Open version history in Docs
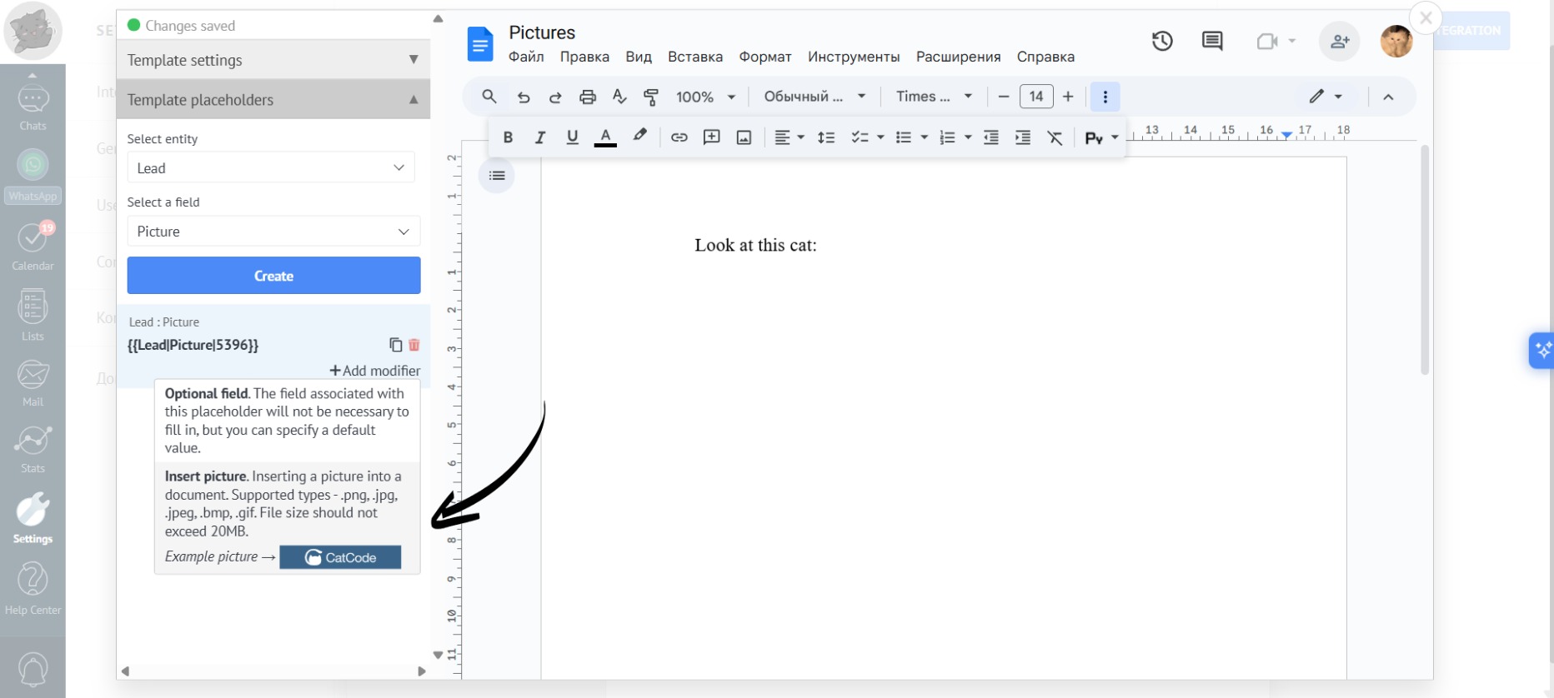This screenshot has height=698, width=1554. click(1162, 41)
